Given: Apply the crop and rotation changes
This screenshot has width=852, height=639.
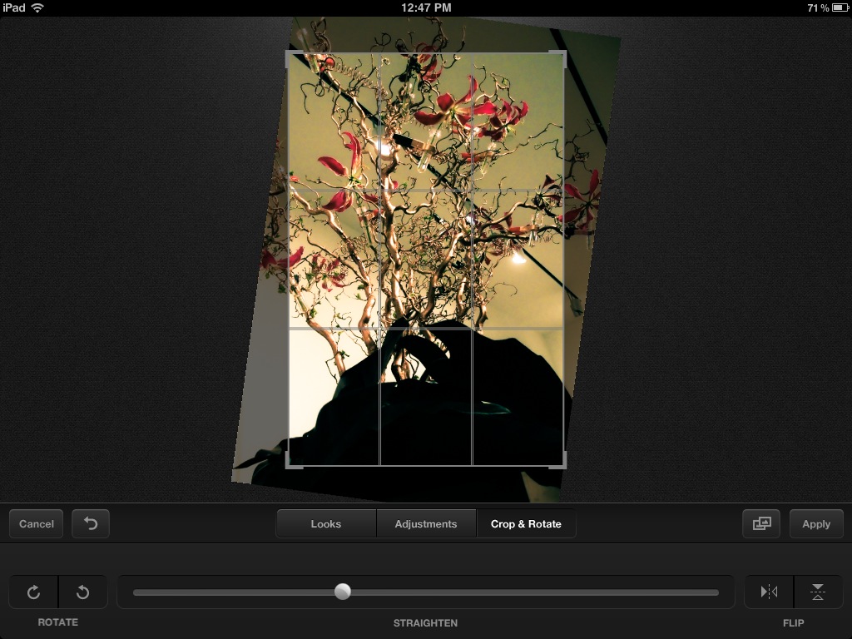Looking at the screenshot, I should [x=815, y=524].
